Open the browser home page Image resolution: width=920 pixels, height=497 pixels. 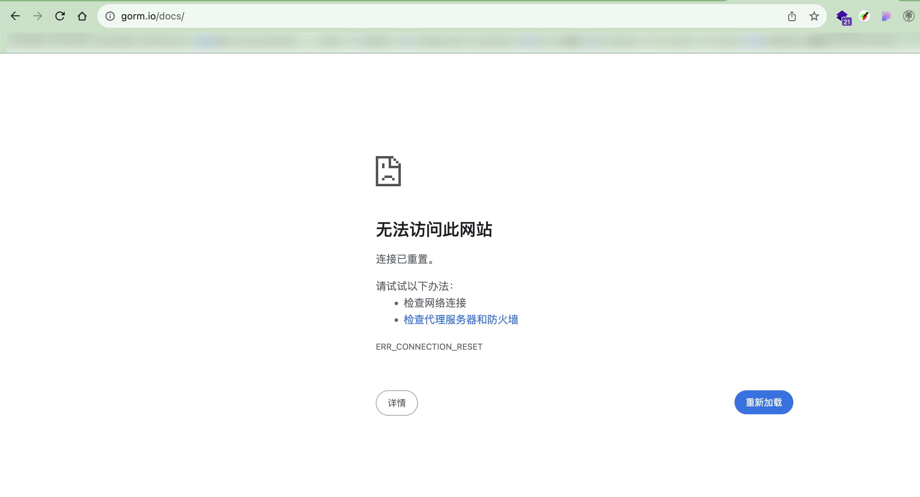pos(82,16)
